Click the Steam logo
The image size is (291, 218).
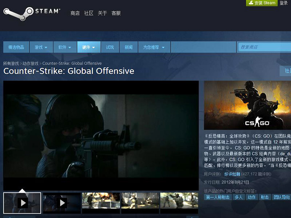pos(32,14)
